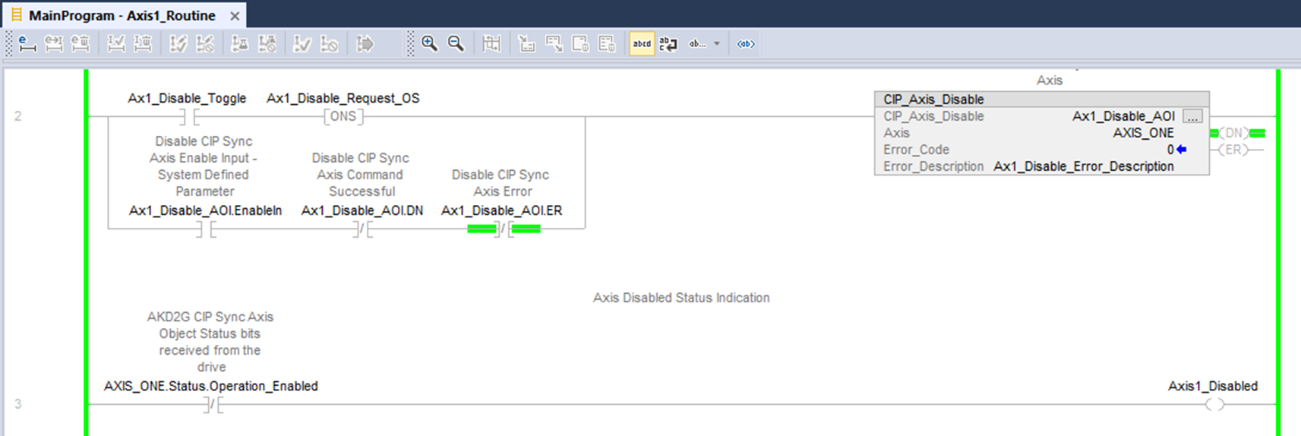Click the Ax1_Disable_AOI operand in the instruction block

(1123, 116)
